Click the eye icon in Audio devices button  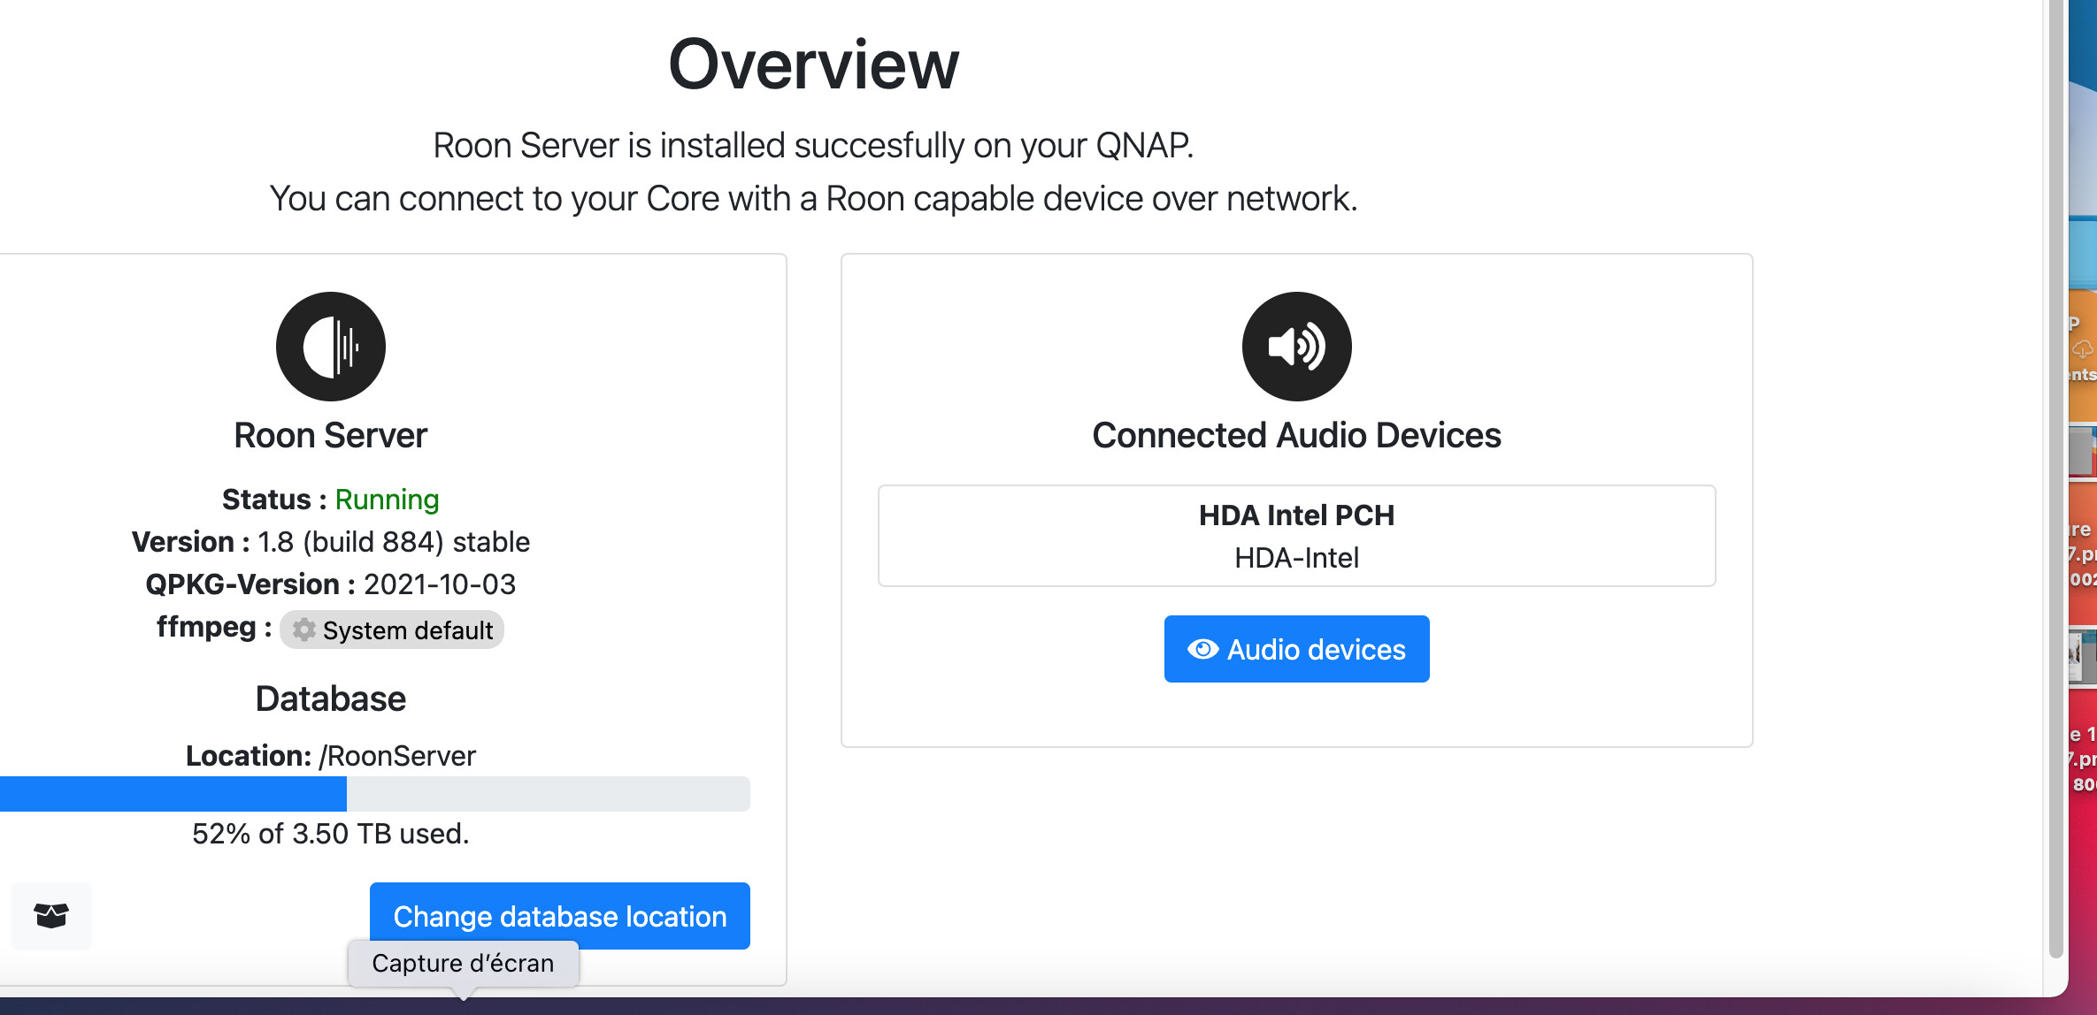click(x=1202, y=649)
